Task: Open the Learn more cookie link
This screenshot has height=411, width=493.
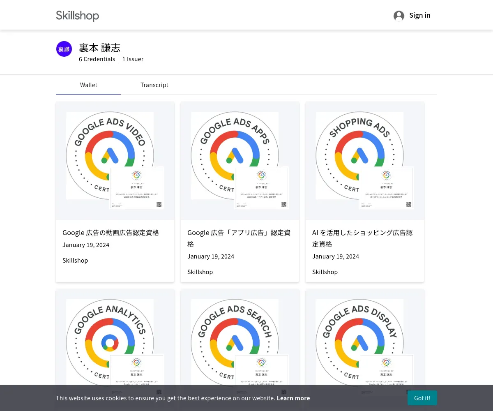Action: coord(293,398)
